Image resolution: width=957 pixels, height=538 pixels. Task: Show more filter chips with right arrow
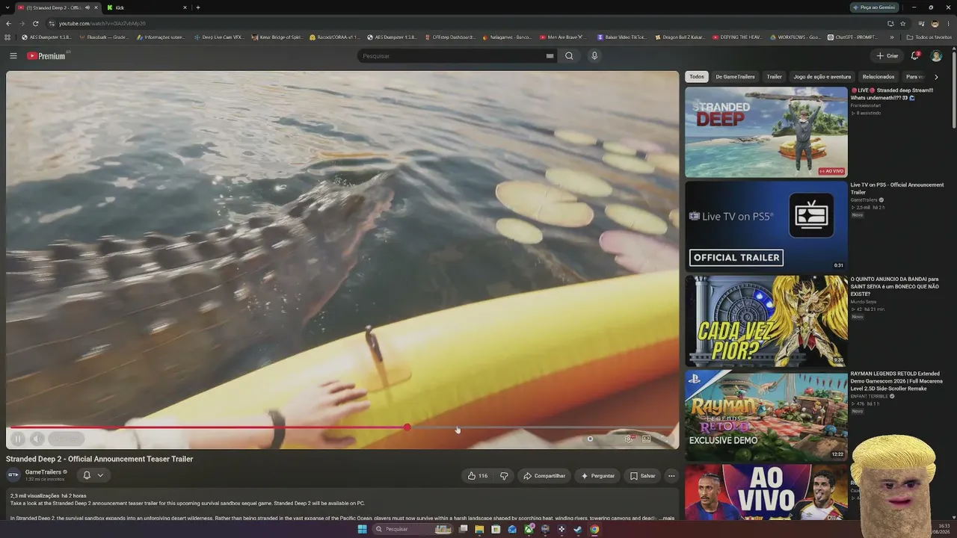(935, 77)
